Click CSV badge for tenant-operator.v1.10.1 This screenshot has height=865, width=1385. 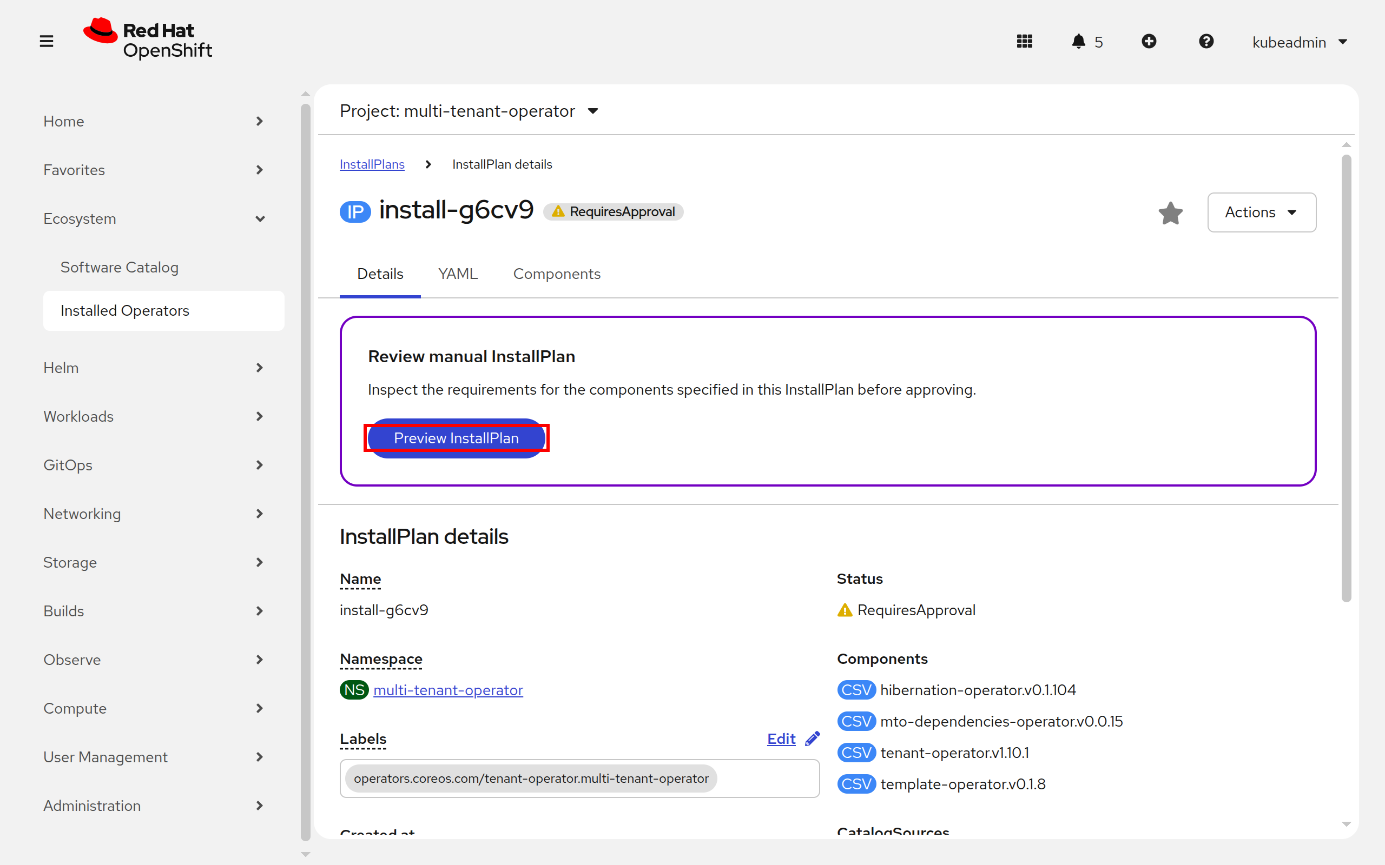856,753
